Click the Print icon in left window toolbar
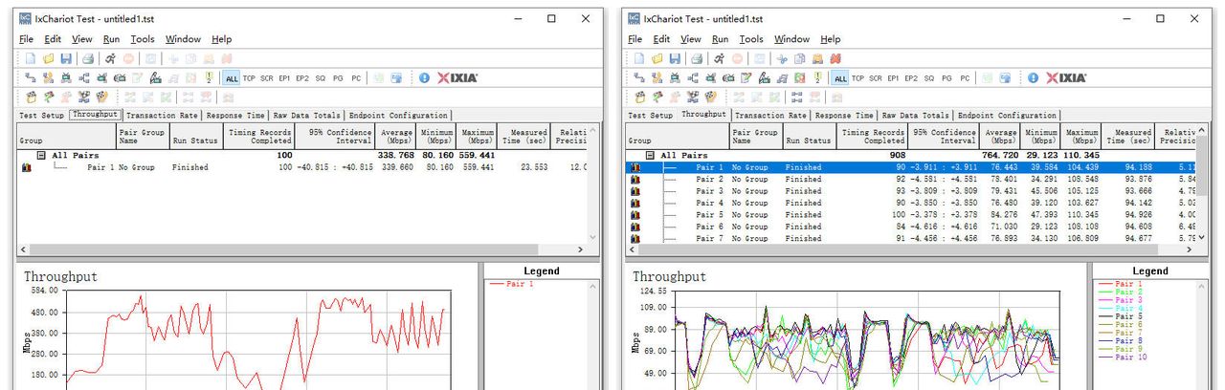 tap(86, 58)
